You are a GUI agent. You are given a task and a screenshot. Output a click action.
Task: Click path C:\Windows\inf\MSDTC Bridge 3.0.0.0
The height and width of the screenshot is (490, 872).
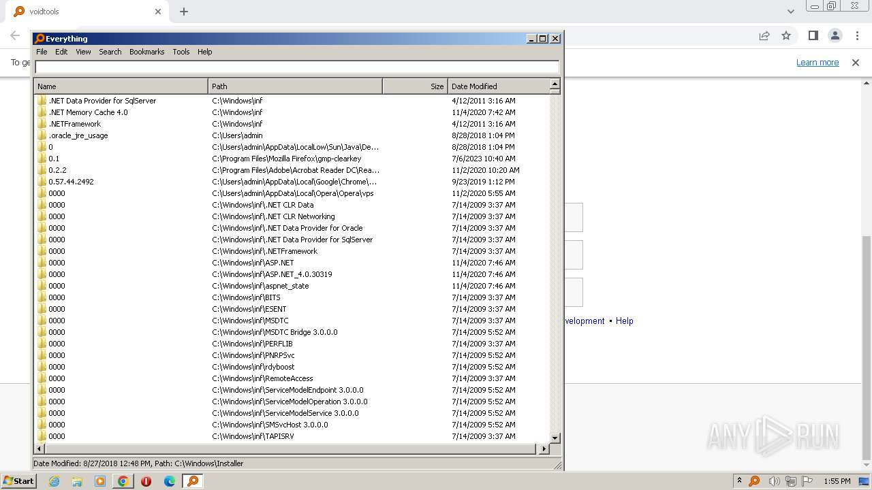[x=275, y=332]
